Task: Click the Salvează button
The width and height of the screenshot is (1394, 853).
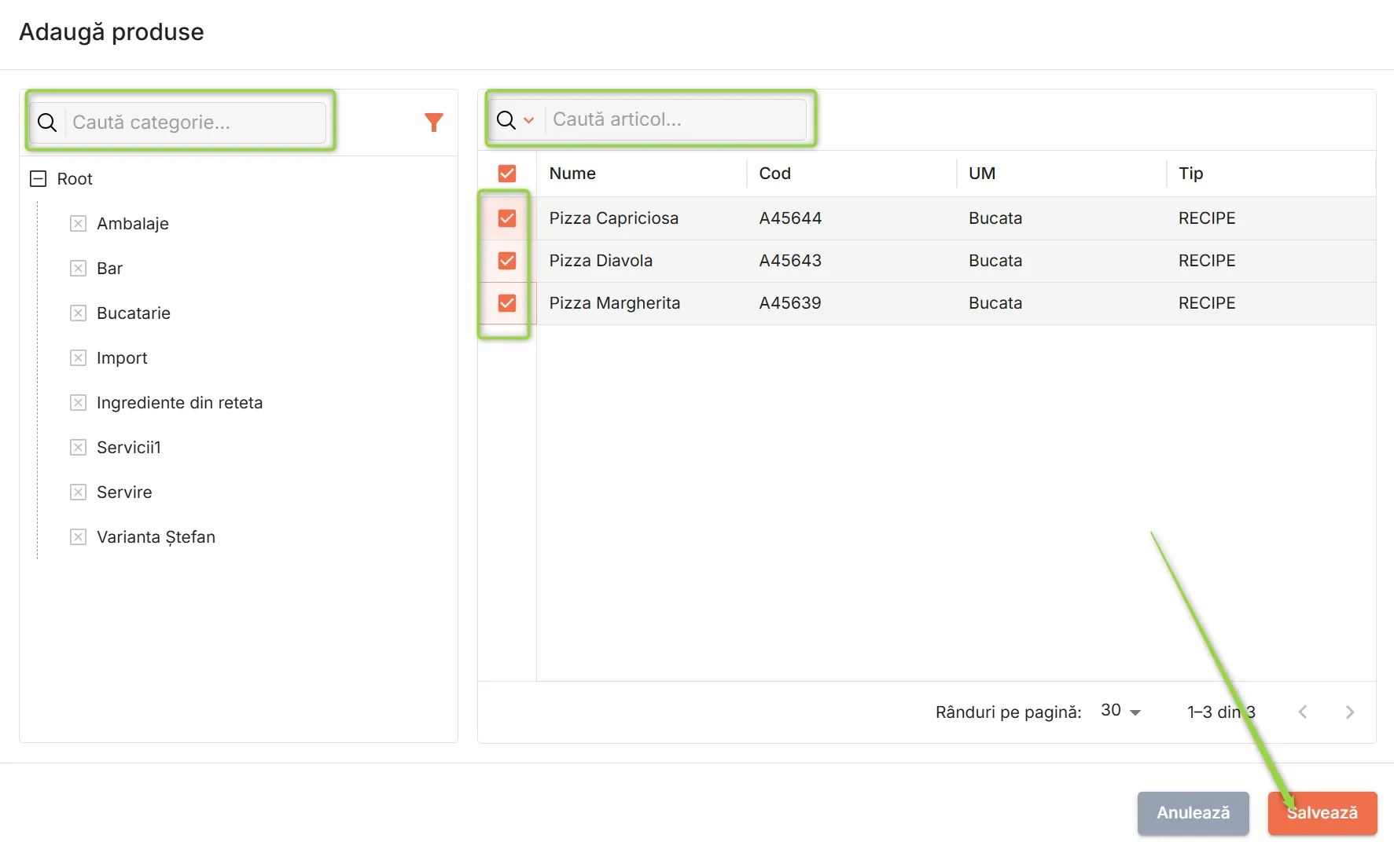Action: pyautogui.click(x=1322, y=813)
